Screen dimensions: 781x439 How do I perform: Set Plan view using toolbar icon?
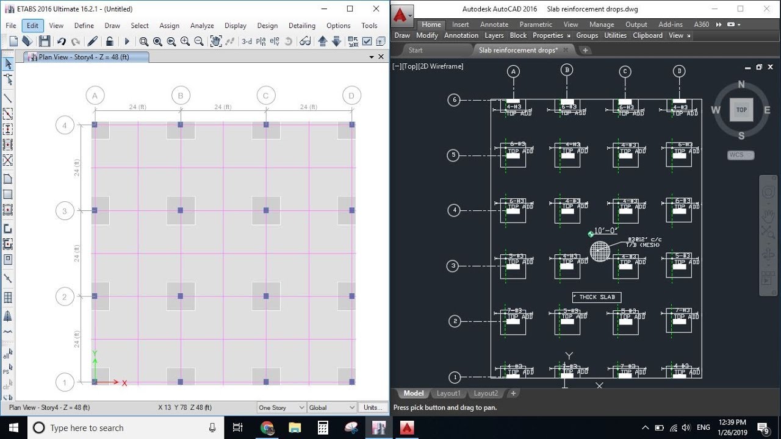tap(261, 41)
